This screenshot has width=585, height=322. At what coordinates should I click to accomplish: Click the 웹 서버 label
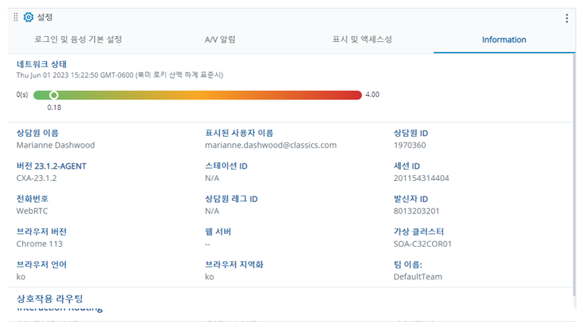tap(218, 231)
